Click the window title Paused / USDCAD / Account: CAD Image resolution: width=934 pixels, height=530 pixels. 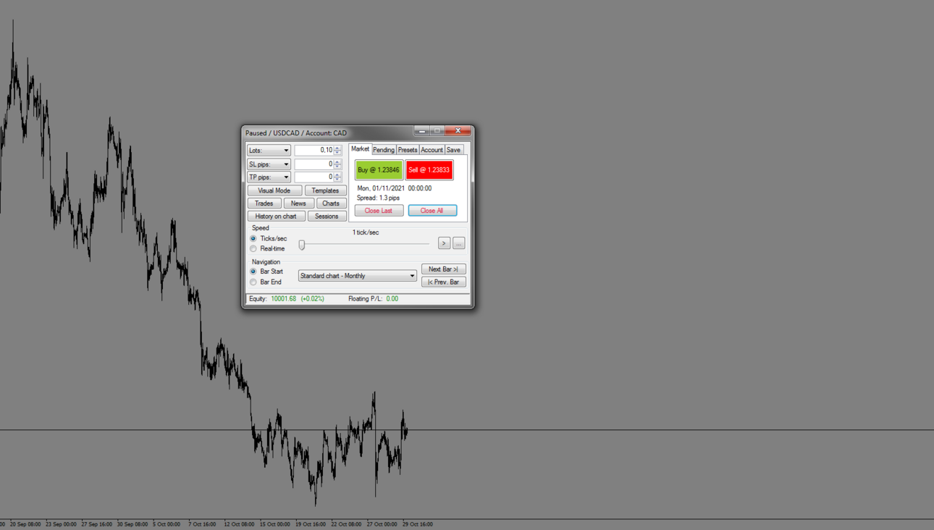click(296, 133)
